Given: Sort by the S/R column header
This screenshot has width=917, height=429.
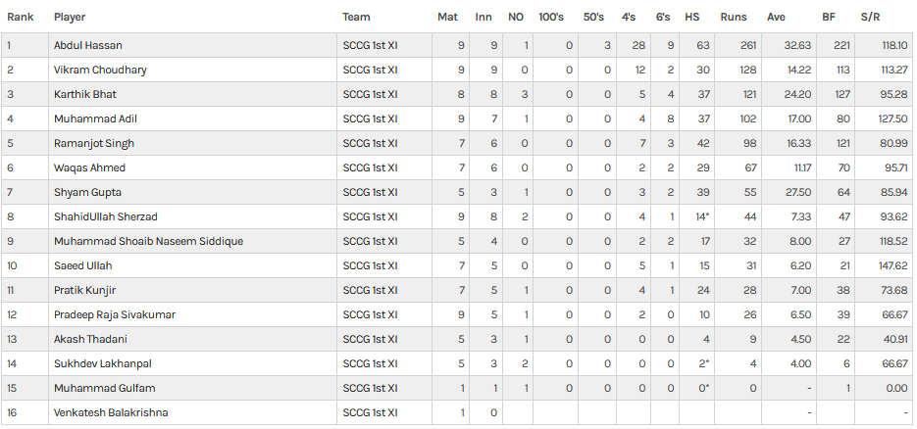Looking at the screenshot, I should [x=870, y=17].
